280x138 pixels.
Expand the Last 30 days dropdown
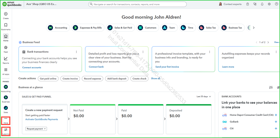coord(204,97)
